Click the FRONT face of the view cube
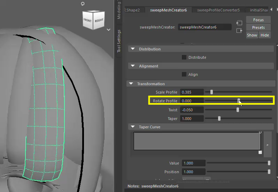The width and height of the screenshot is (278, 192). click(x=88, y=21)
